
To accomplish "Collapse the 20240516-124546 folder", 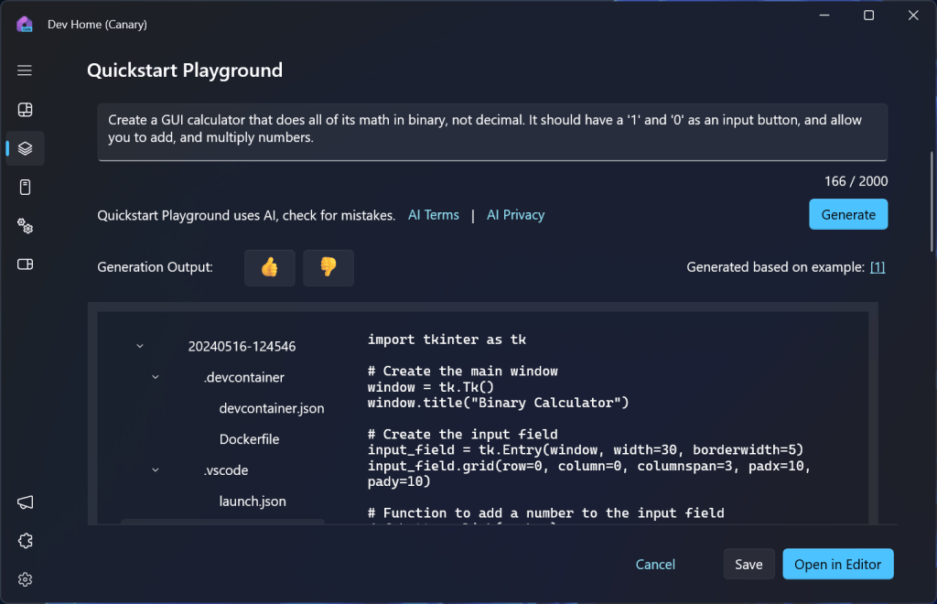I will 139,346.
